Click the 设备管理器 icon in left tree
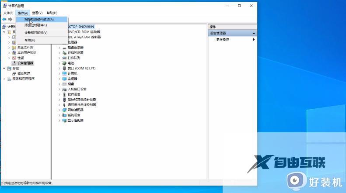The image size is (346, 193). click(14, 63)
